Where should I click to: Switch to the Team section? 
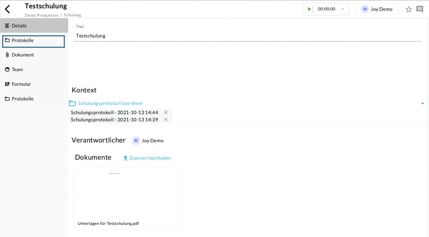pos(17,70)
